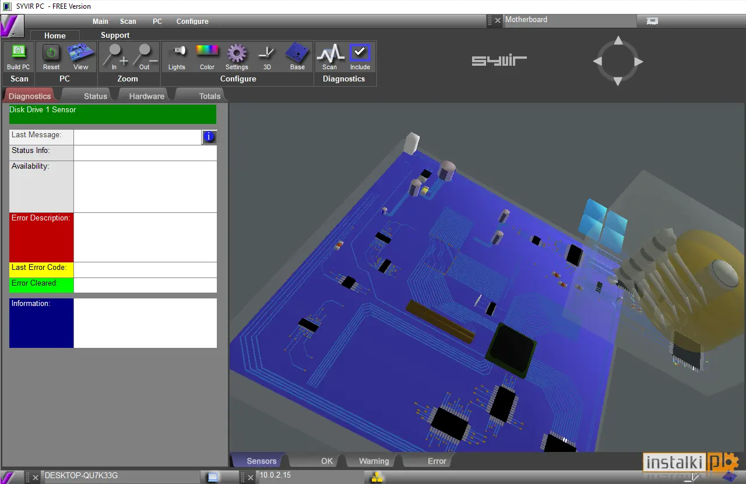Toggle the Base board display
746x484 pixels.
(297, 52)
